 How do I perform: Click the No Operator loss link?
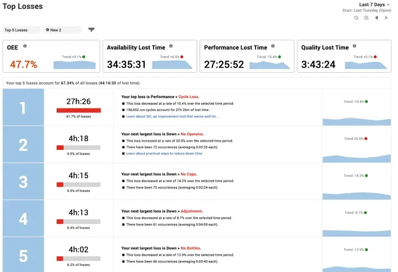click(192, 134)
